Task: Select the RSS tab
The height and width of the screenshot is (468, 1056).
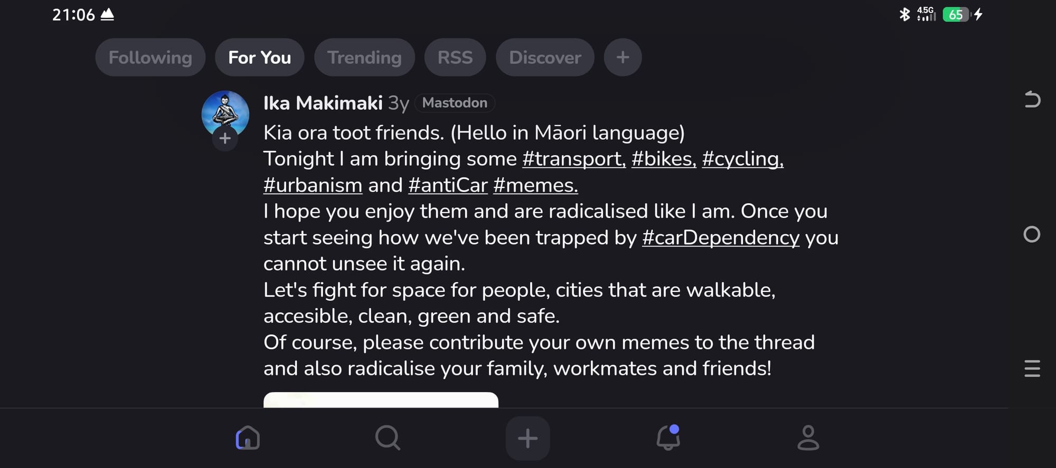Action: (455, 57)
